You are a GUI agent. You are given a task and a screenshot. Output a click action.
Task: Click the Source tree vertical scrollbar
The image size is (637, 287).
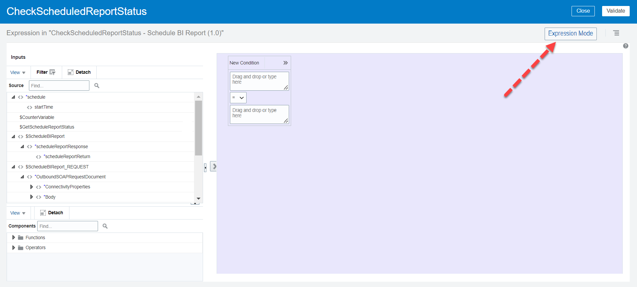(x=198, y=128)
